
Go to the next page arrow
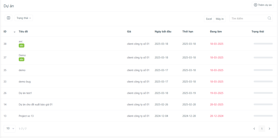[x=270, y=129]
